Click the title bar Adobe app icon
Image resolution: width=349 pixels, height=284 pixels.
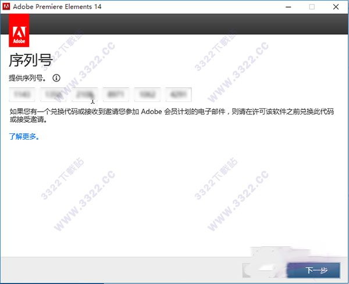(6, 6)
